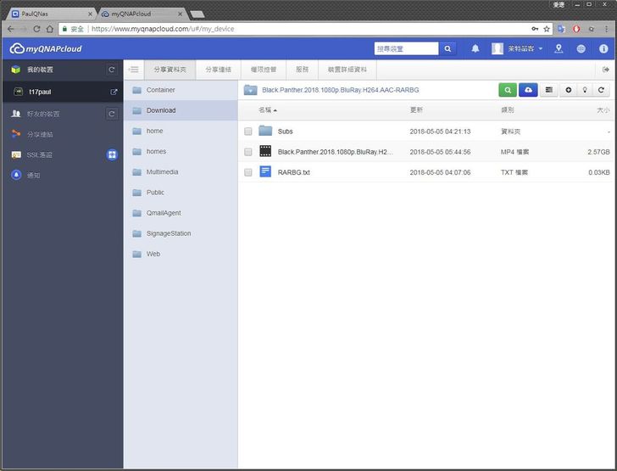Click the 搜尋裝置 search input field

coord(406,49)
